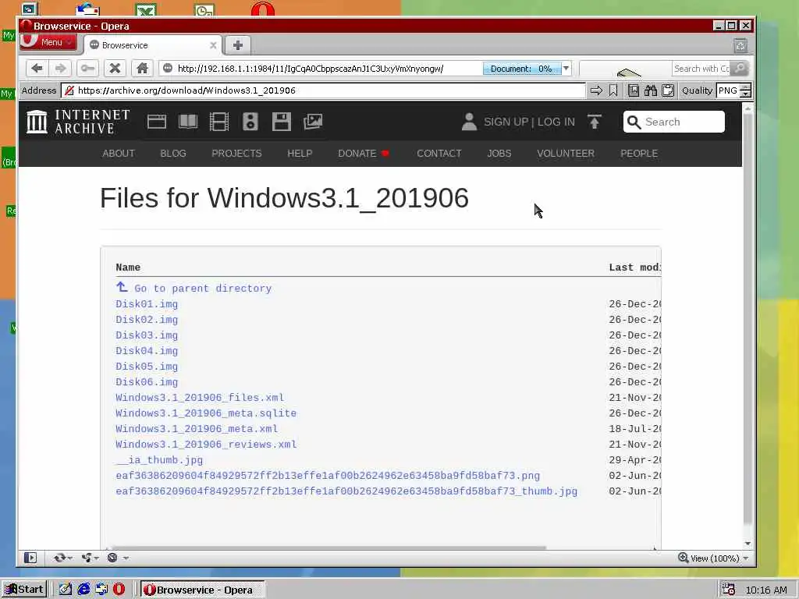Expand the View 100% zoom dropdown
799x599 pixels.
[x=745, y=558]
